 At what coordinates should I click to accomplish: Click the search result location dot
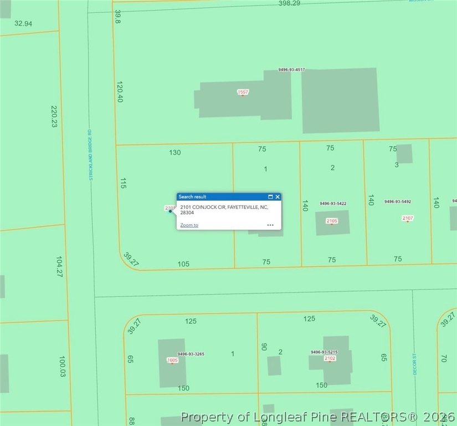[x=170, y=211]
